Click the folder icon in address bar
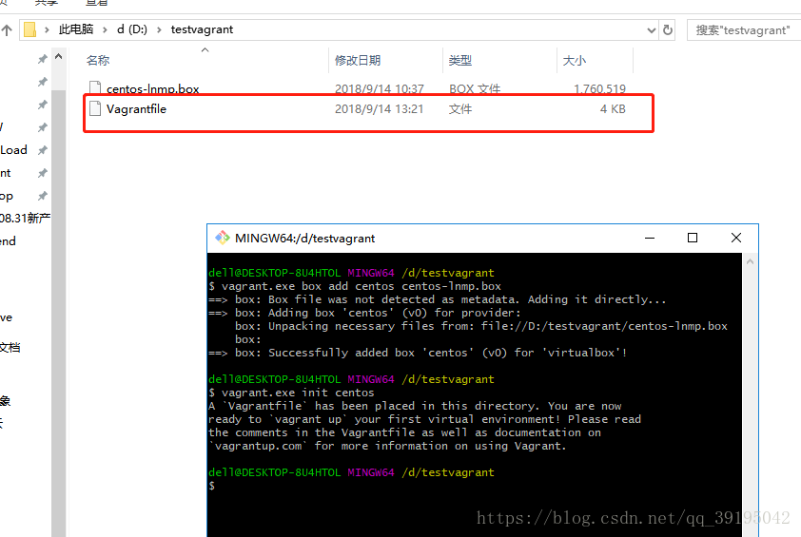Screen dimensions: 801x537 [30, 29]
